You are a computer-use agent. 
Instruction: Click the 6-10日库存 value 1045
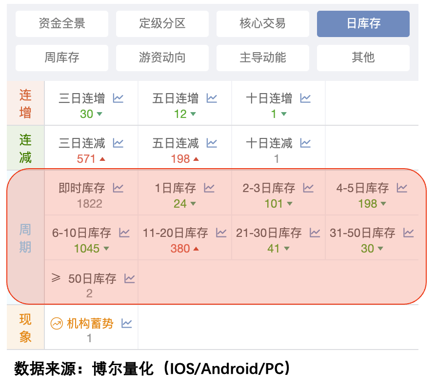87,249
